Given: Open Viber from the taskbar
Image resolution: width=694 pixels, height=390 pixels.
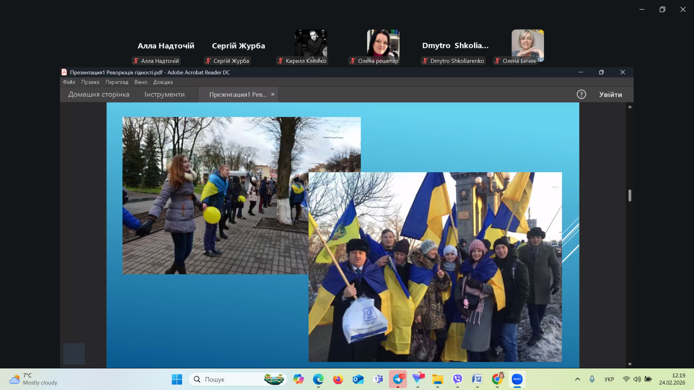Looking at the screenshot, I should pyautogui.click(x=458, y=379).
